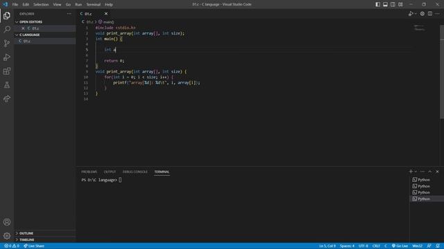Open the Extensions view
Screen dimensions: 444x249
coord(7,71)
